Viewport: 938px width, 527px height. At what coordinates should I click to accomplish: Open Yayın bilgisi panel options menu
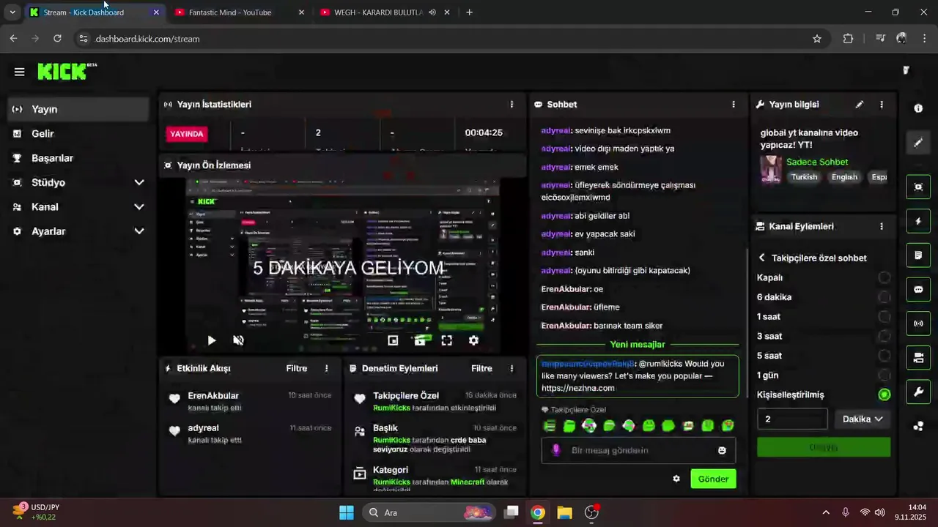[x=882, y=105]
